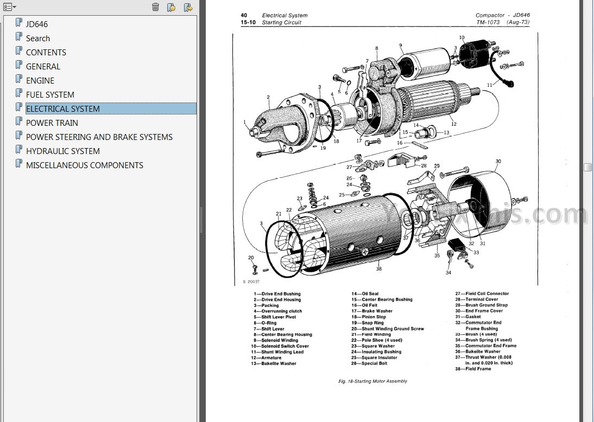Open the ENGINE bookmark
594x422 pixels.
[x=40, y=80]
